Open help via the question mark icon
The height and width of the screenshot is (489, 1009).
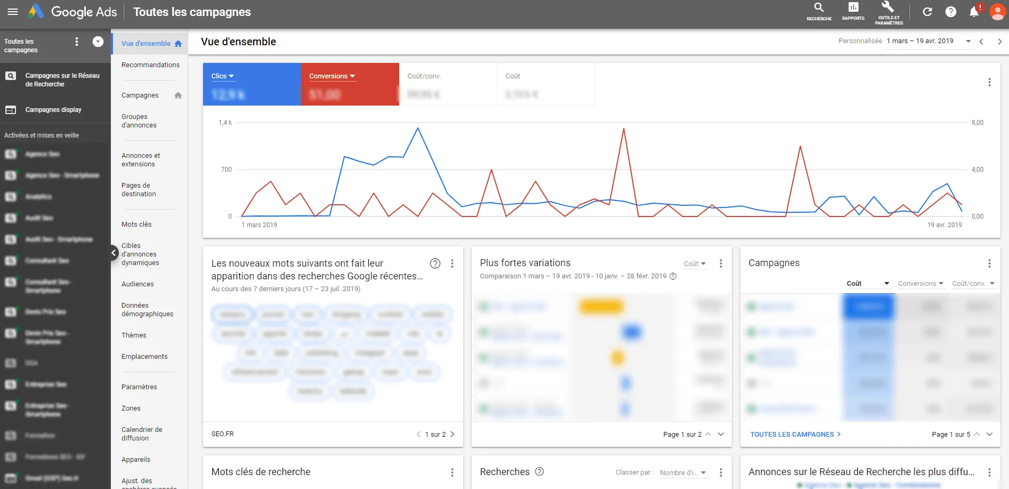(951, 12)
